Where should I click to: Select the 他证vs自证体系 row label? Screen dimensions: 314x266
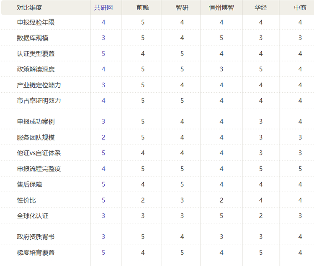pos(39,153)
